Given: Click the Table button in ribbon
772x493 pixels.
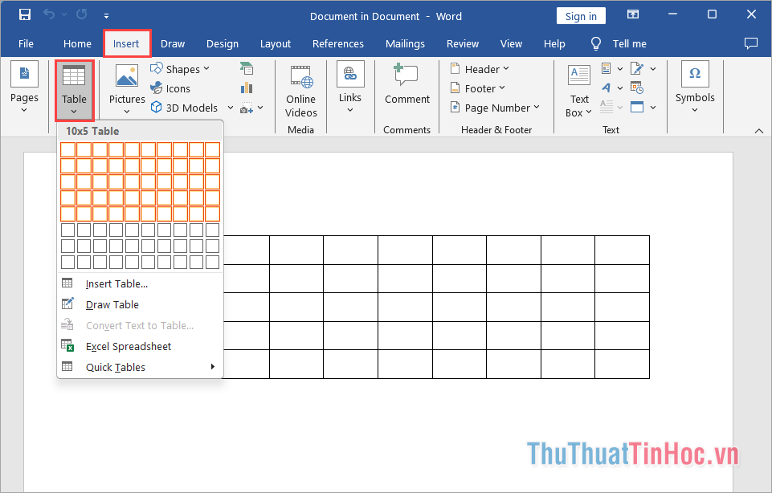Looking at the screenshot, I should [74, 91].
